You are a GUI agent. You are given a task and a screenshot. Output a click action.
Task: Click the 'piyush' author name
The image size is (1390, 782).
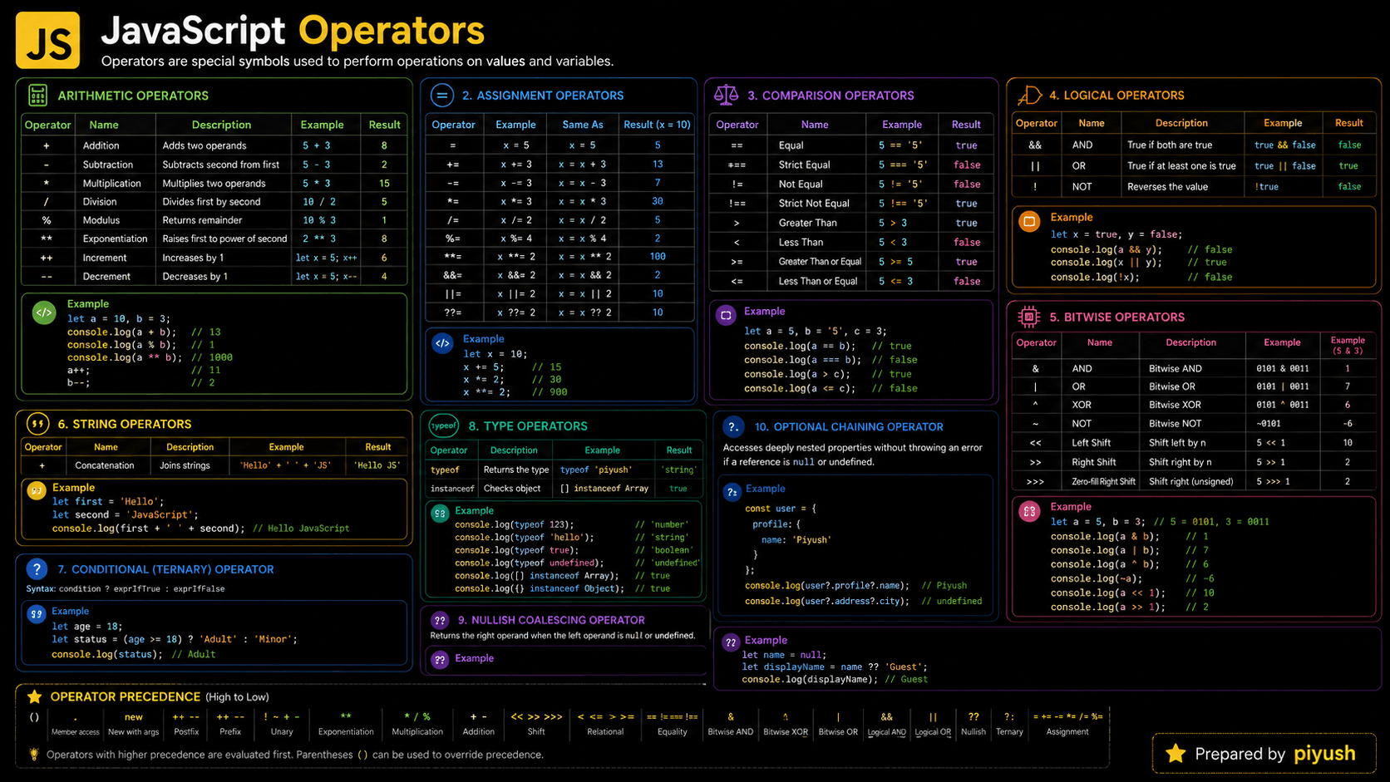click(1324, 754)
